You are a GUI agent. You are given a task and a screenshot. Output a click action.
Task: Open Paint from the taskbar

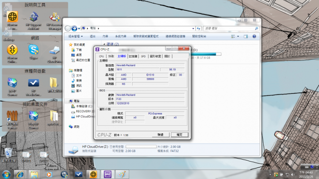(122, 175)
